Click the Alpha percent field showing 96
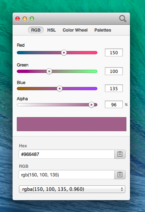This screenshot has height=212, width=145. click(114, 105)
